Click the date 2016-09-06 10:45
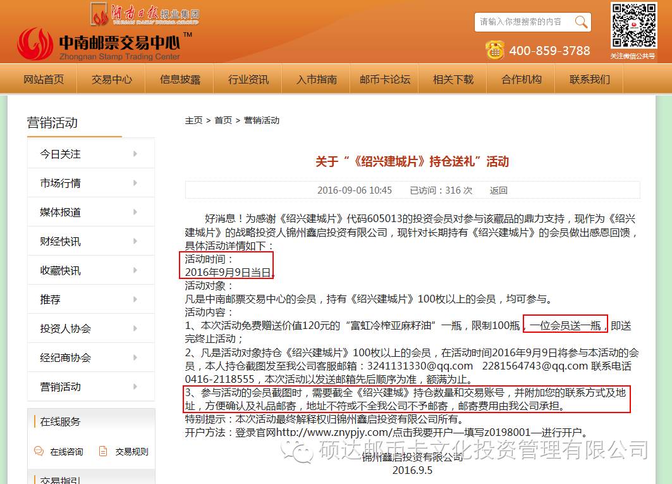The height and width of the screenshot is (484, 672). pos(355,190)
